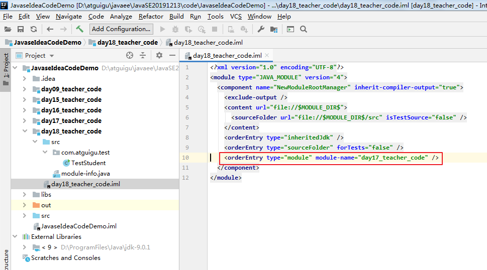Navigate back with the left arrow
Screen dimensions: 487x270
(50, 29)
